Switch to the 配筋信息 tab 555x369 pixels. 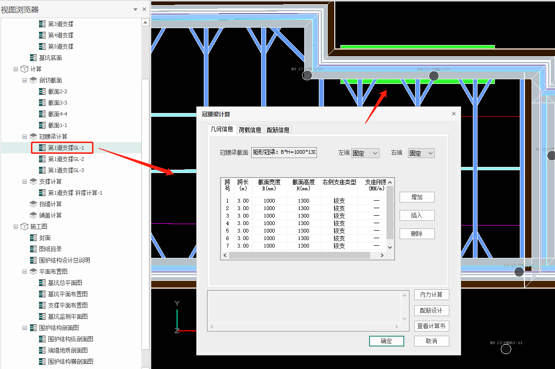tap(278, 130)
